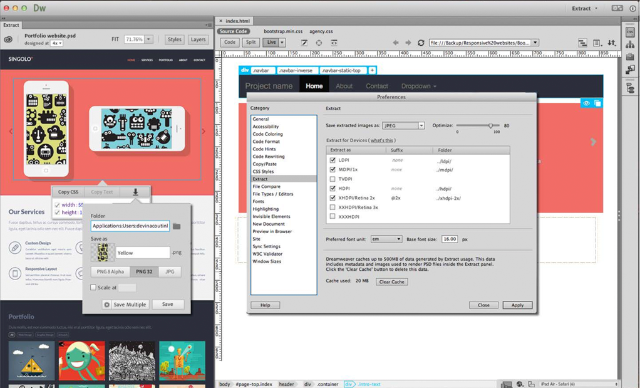Click the Copy CSS button
This screenshot has height=388, width=640.
(68, 192)
